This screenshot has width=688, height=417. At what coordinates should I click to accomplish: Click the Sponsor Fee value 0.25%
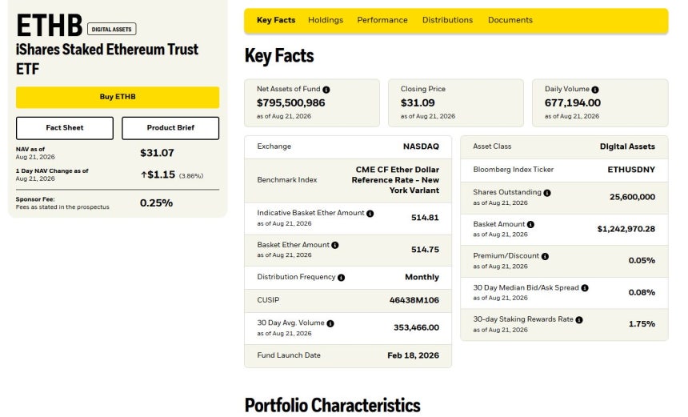pos(156,202)
